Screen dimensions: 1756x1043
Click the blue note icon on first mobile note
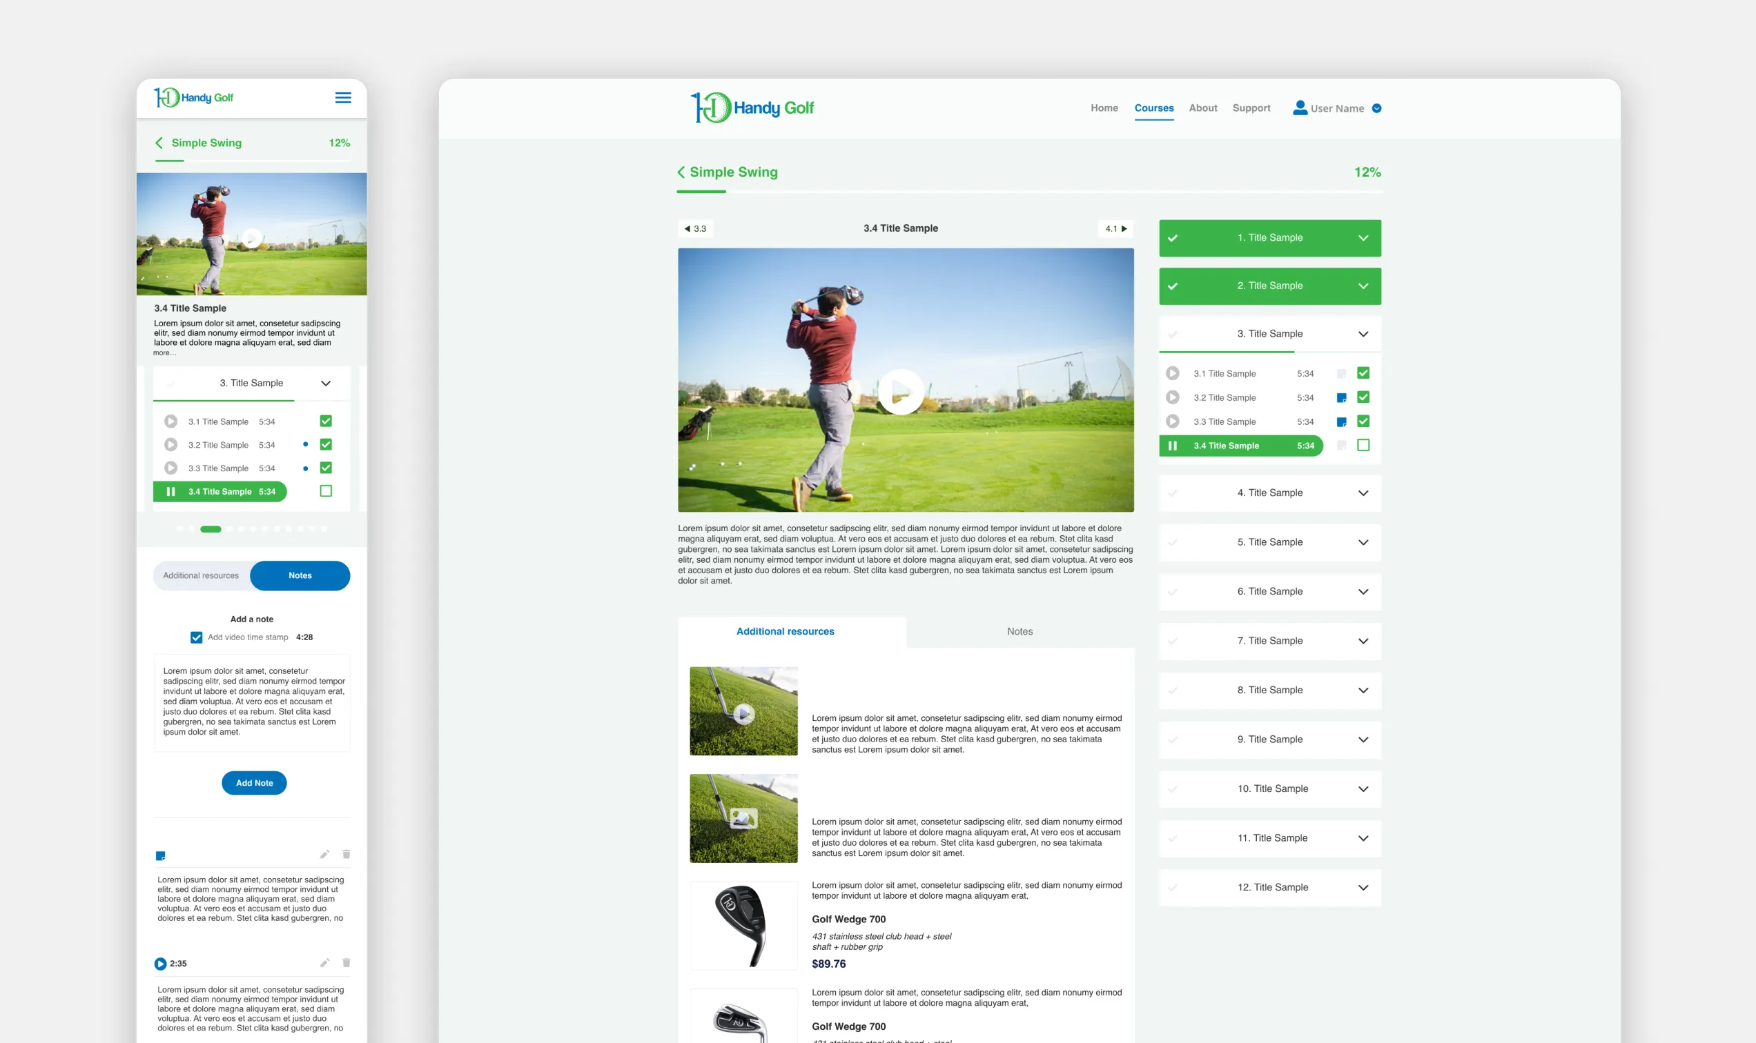click(160, 855)
